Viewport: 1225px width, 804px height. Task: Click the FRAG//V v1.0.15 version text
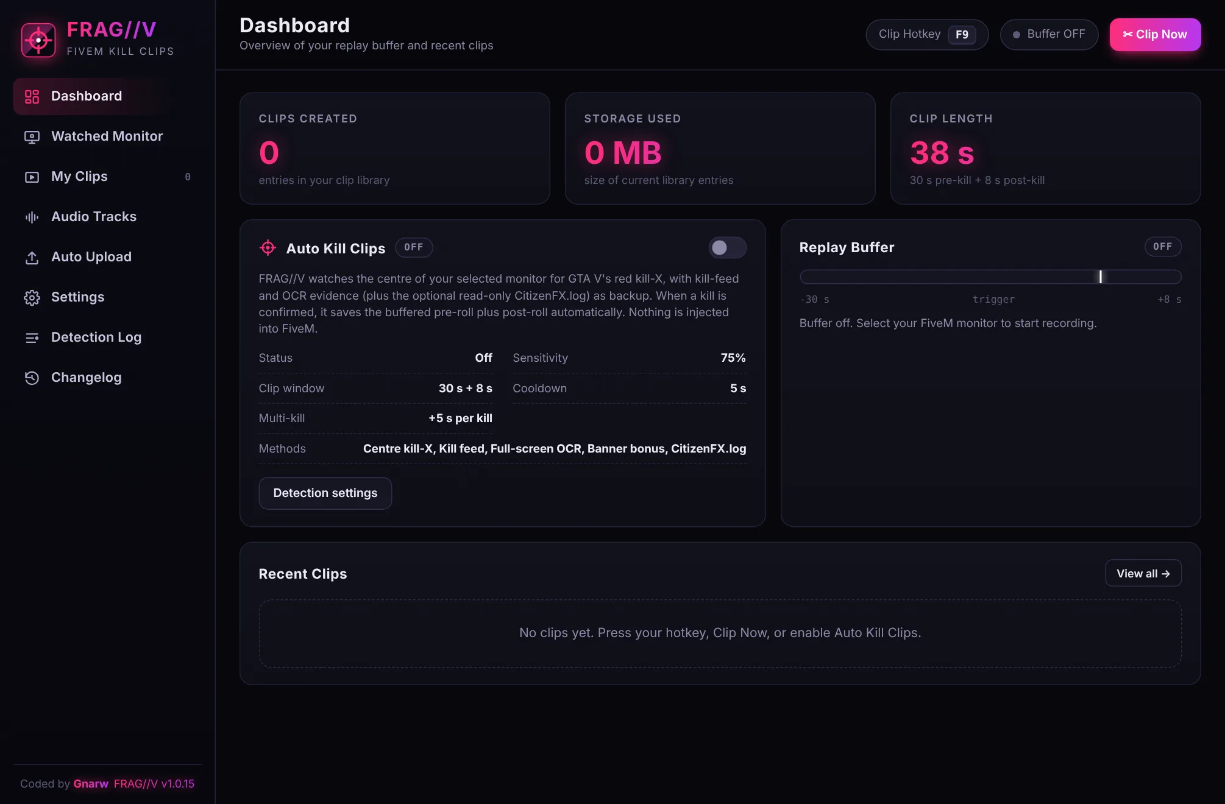click(x=154, y=784)
